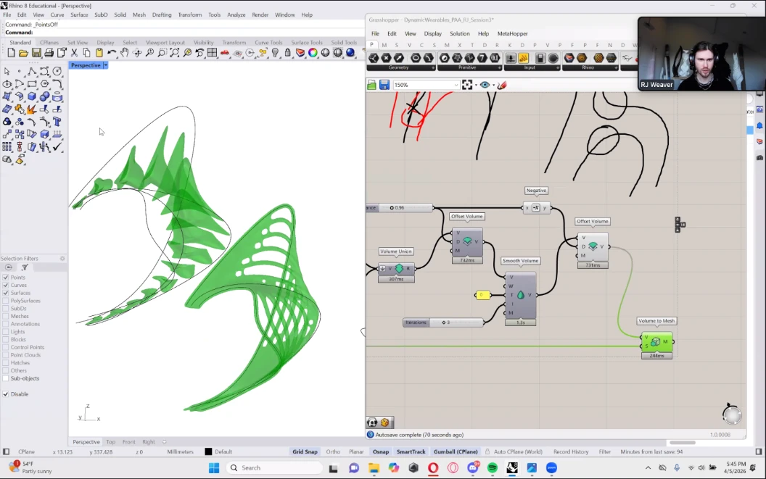
Task: Click the Undo arrow in Rhino's toolbar
Action: [112, 53]
